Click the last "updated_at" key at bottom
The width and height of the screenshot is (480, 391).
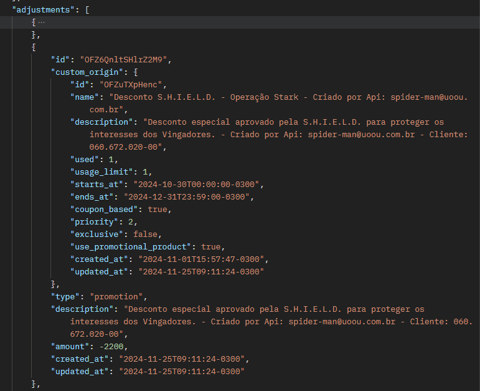tap(80, 372)
